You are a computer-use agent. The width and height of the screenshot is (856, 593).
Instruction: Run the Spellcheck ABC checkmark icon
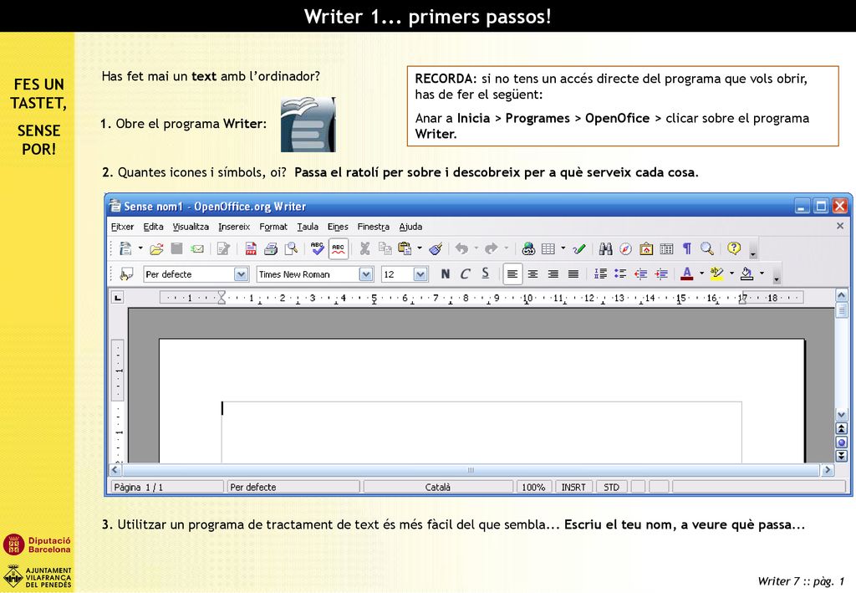click(317, 249)
